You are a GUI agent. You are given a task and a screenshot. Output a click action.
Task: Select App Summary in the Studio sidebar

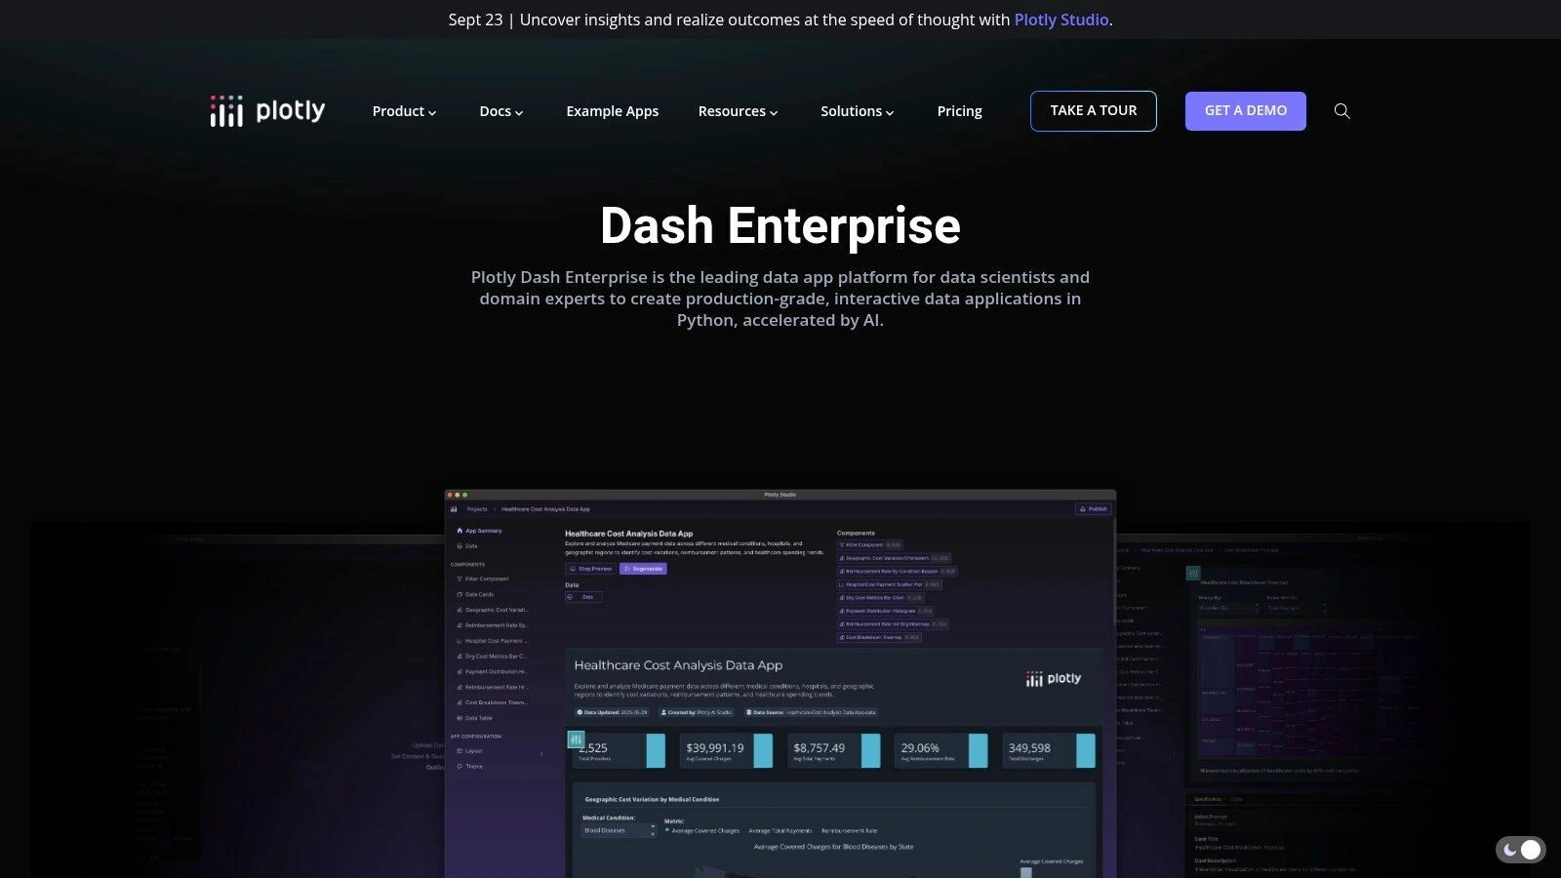click(x=484, y=531)
